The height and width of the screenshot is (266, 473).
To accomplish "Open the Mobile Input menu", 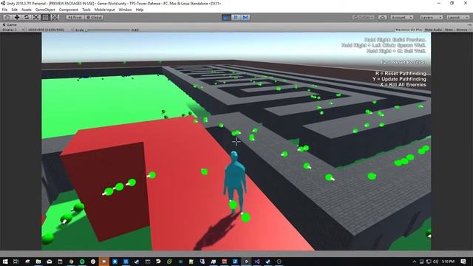I will 105,10.
